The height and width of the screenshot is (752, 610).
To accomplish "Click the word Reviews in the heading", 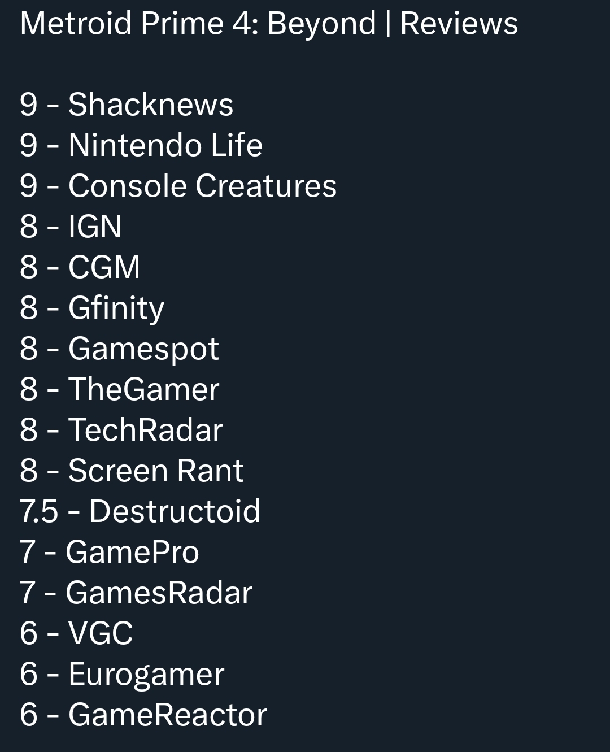I will point(459,24).
